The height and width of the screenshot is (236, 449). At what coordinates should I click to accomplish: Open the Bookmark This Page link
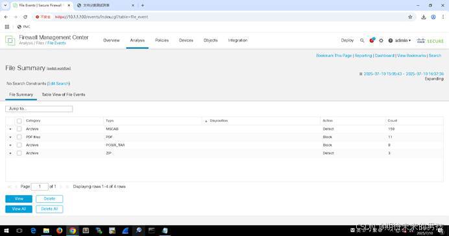pos(334,56)
